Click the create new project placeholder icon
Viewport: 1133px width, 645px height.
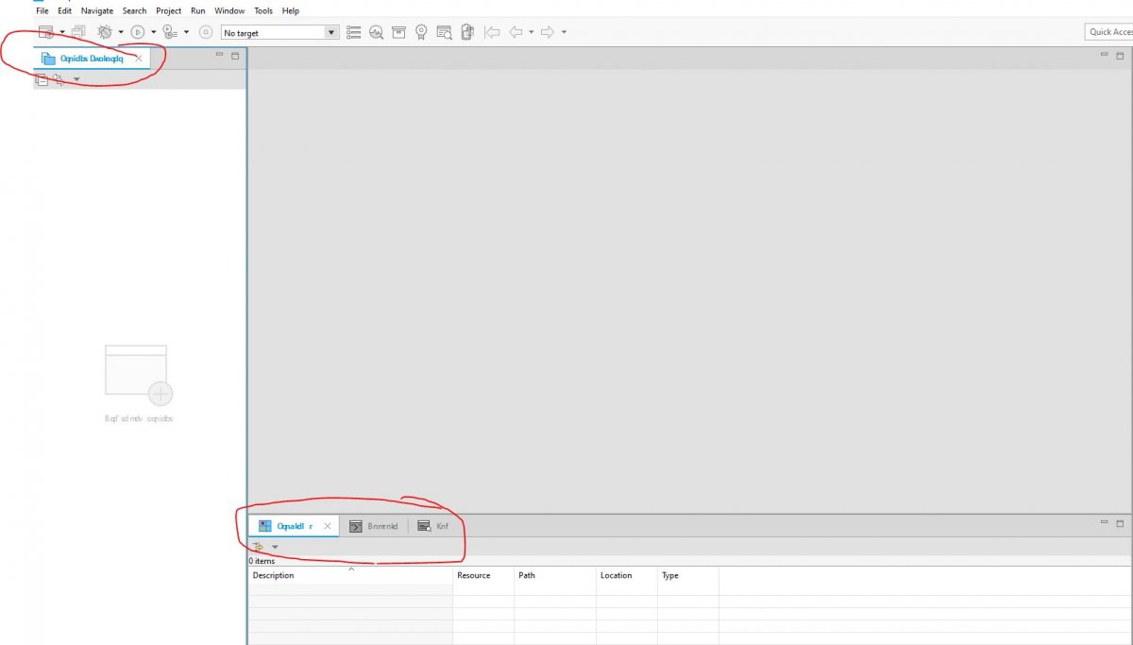point(138,375)
